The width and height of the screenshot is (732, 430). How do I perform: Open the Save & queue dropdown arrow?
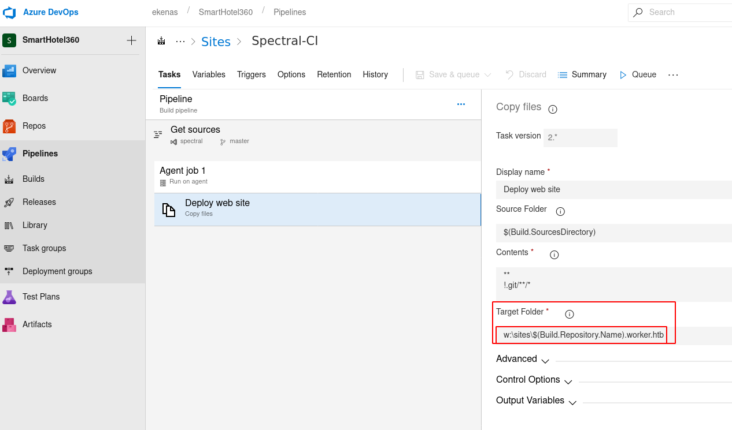coord(487,74)
